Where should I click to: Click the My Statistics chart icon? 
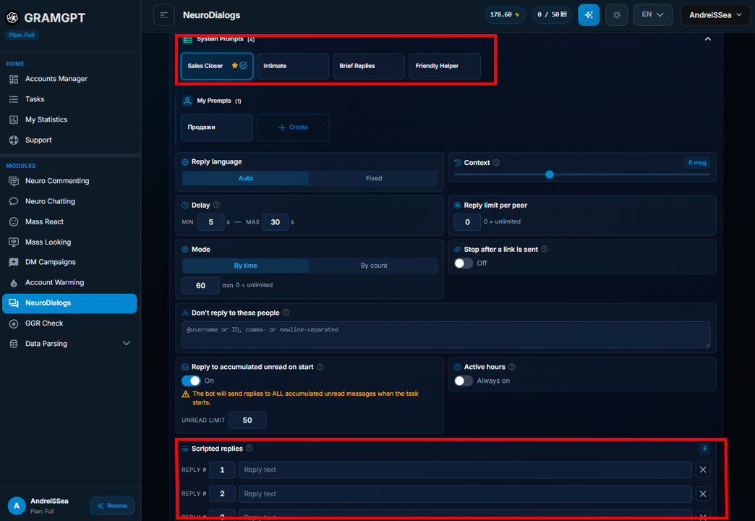pyautogui.click(x=14, y=119)
